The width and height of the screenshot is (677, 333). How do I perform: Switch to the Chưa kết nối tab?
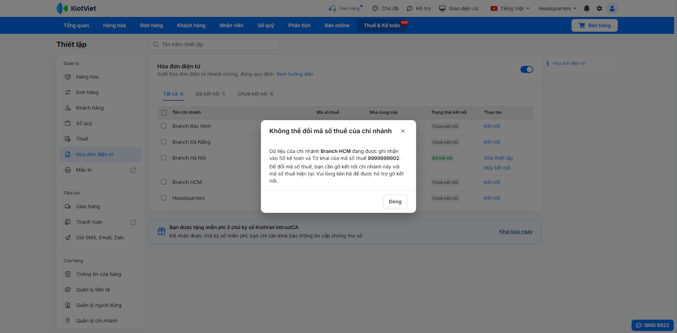pos(256,94)
